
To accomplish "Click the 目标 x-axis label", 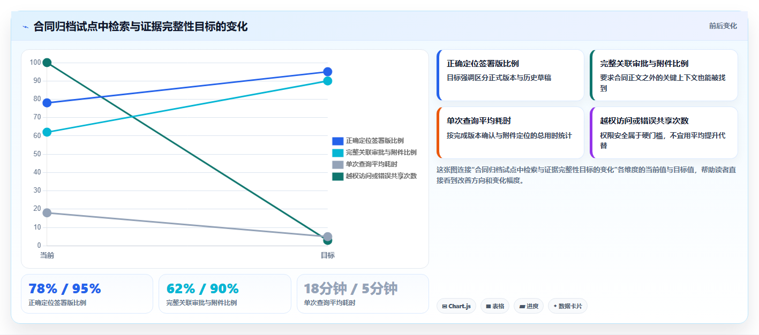I will pos(328,255).
